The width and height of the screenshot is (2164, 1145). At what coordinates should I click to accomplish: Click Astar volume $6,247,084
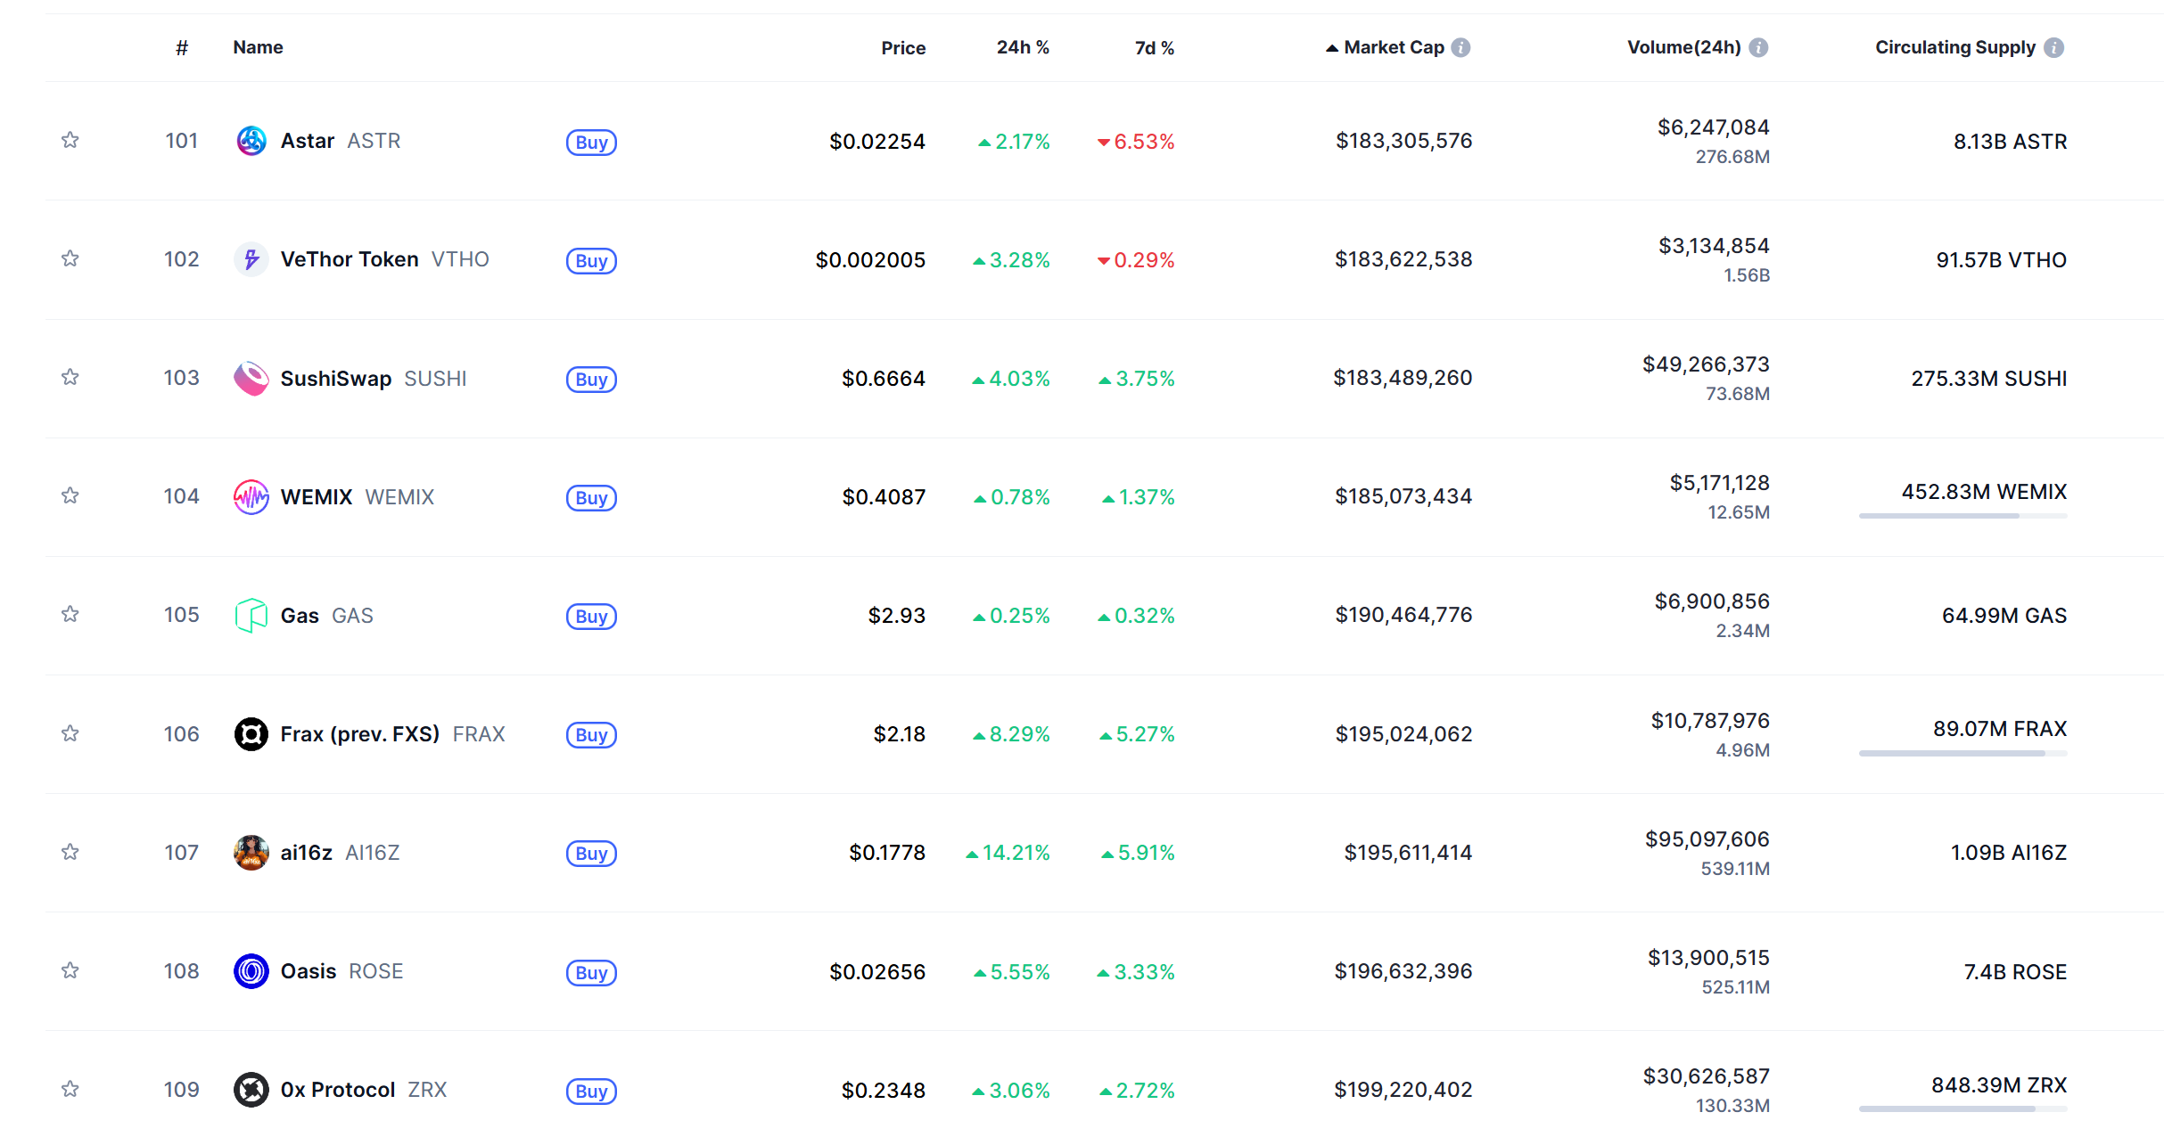1713,127
